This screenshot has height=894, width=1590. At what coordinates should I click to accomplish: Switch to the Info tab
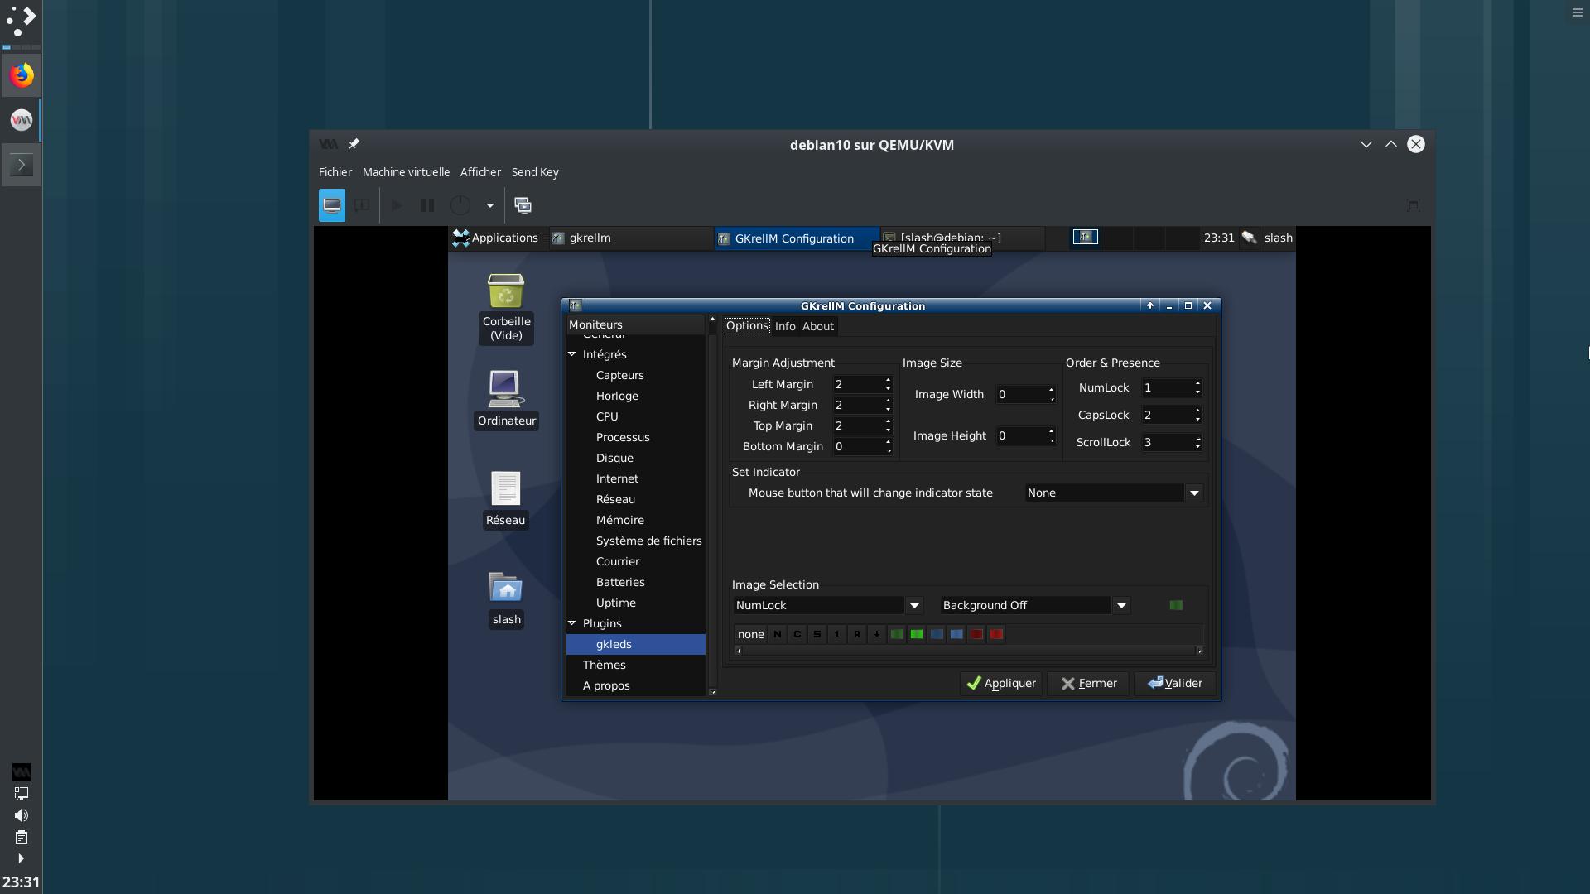click(x=785, y=326)
